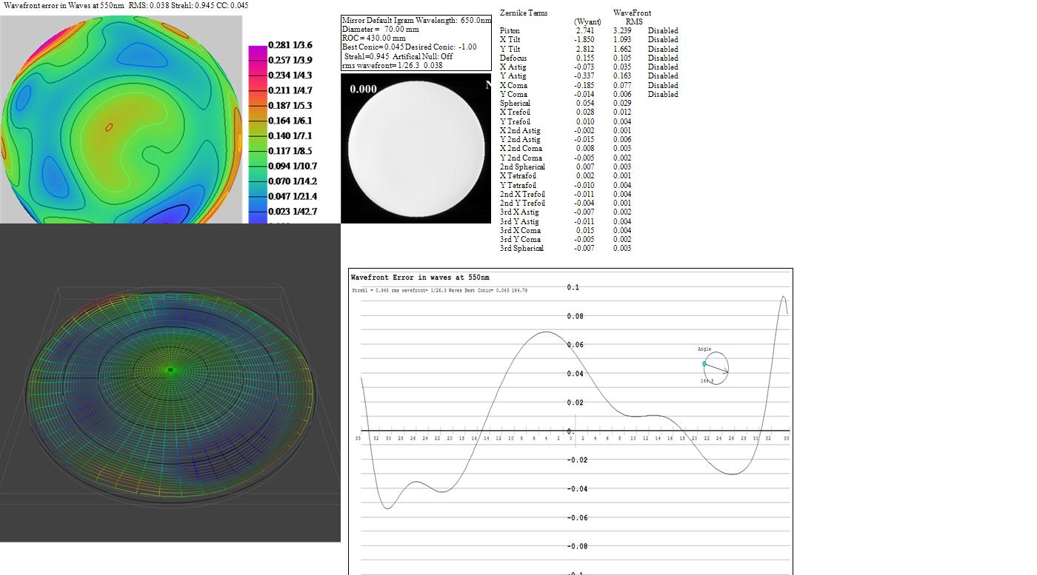This screenshot has height=575, width=1037.
Task: Click Piston Wyant value '2.741'
Action: pyautogui.click(x=584, y=31)
